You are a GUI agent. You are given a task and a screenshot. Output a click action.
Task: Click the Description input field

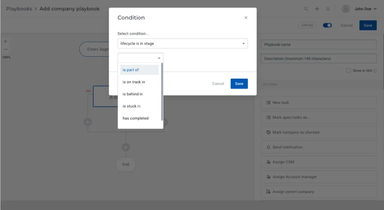(319, 59)
